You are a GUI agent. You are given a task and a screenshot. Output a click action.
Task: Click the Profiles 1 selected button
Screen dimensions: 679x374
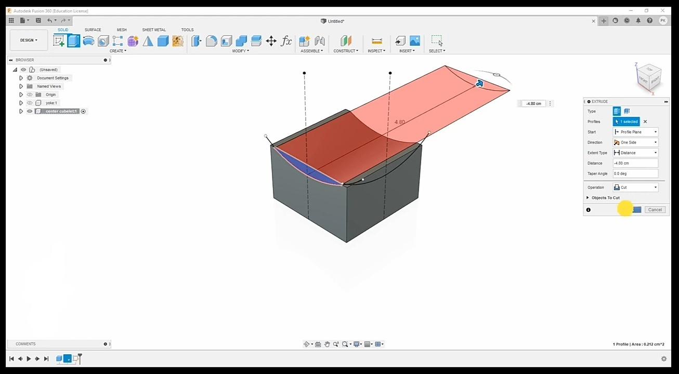click(626, 122)
